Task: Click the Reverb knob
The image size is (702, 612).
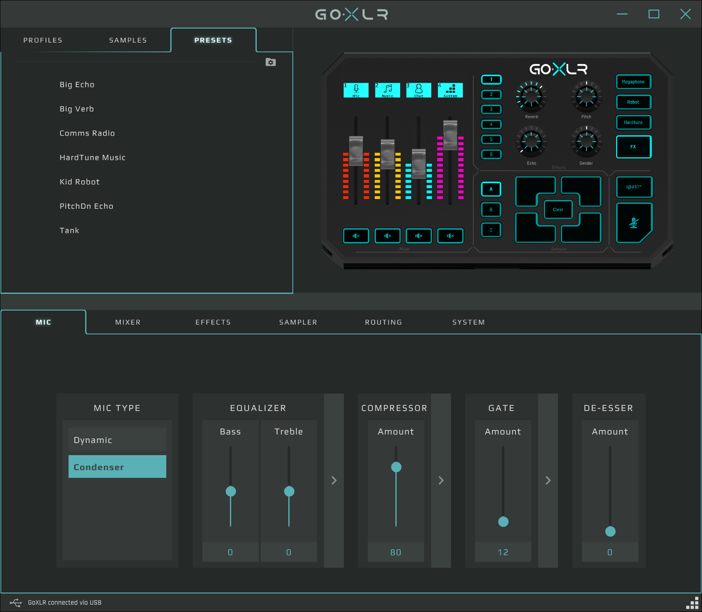Action: point(531,97)
